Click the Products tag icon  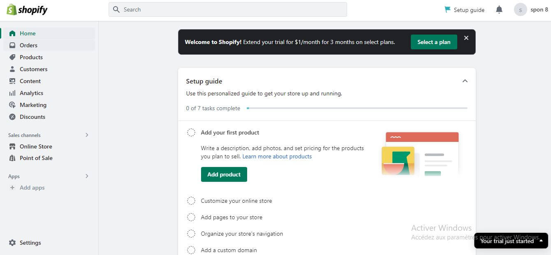12,57
